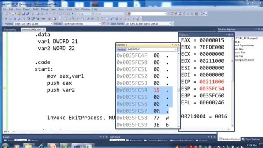Click the Show Next Statement icon

pos(25,19)
